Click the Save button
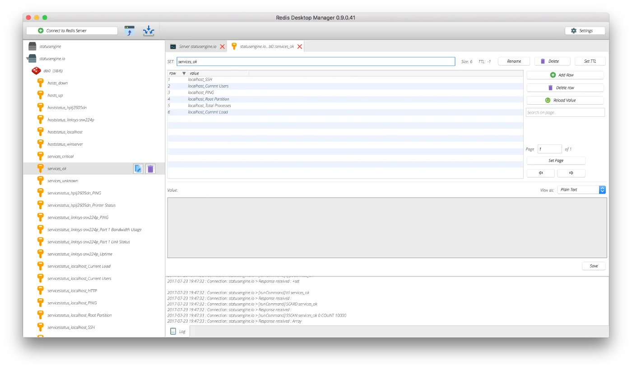The height and width of the screenshot is (370, 632). (x=594, y=266)
